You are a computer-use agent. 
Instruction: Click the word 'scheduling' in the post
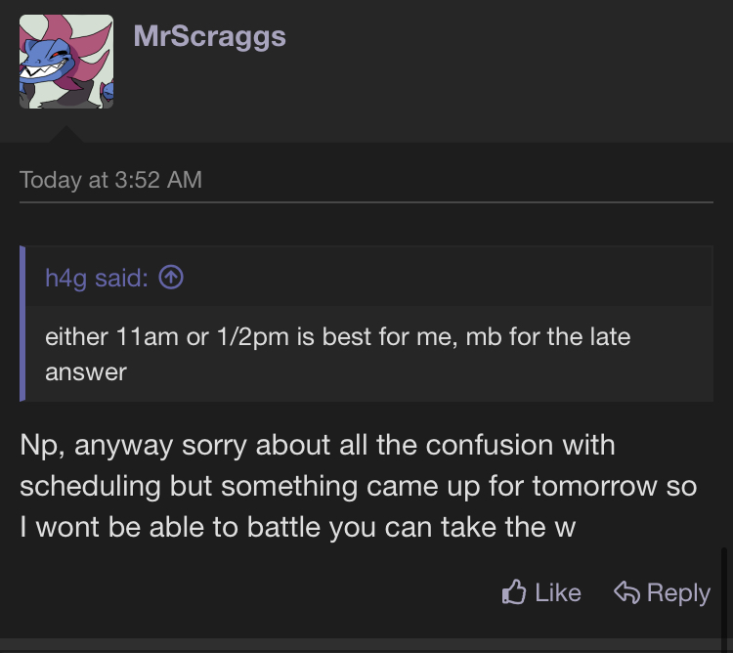[x=89, y=486]
